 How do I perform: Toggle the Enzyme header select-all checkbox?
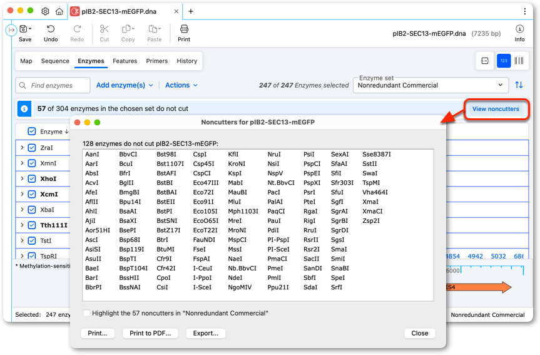pos(32,131)
